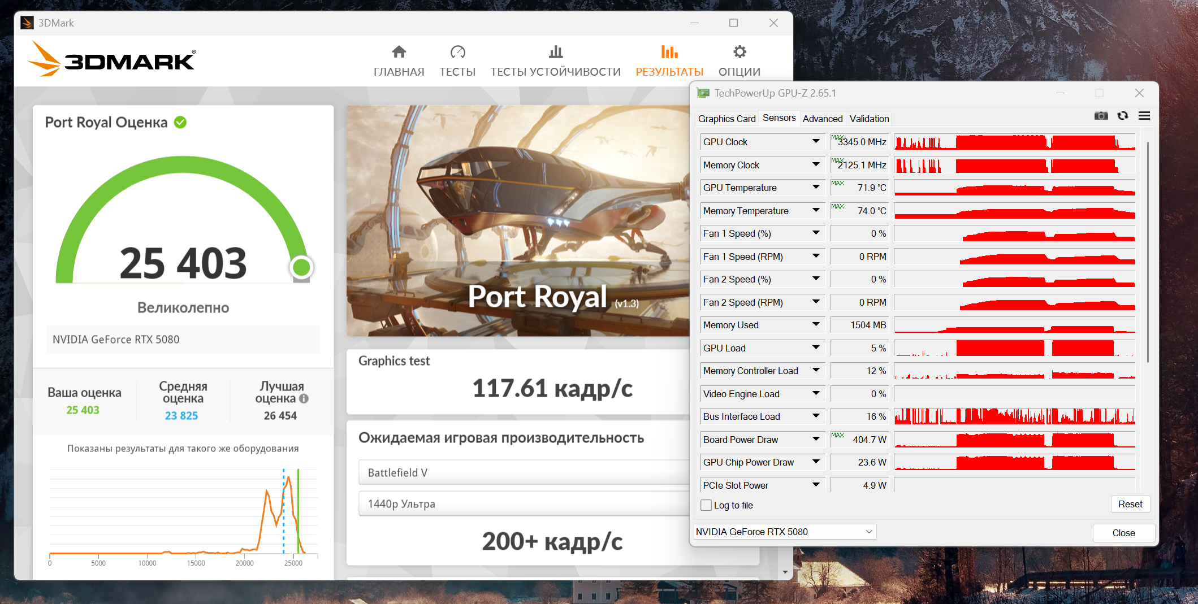Click the Close button in GPU-Z
This screenshot has height=604, width=1198.
(x=1123, y=533)
